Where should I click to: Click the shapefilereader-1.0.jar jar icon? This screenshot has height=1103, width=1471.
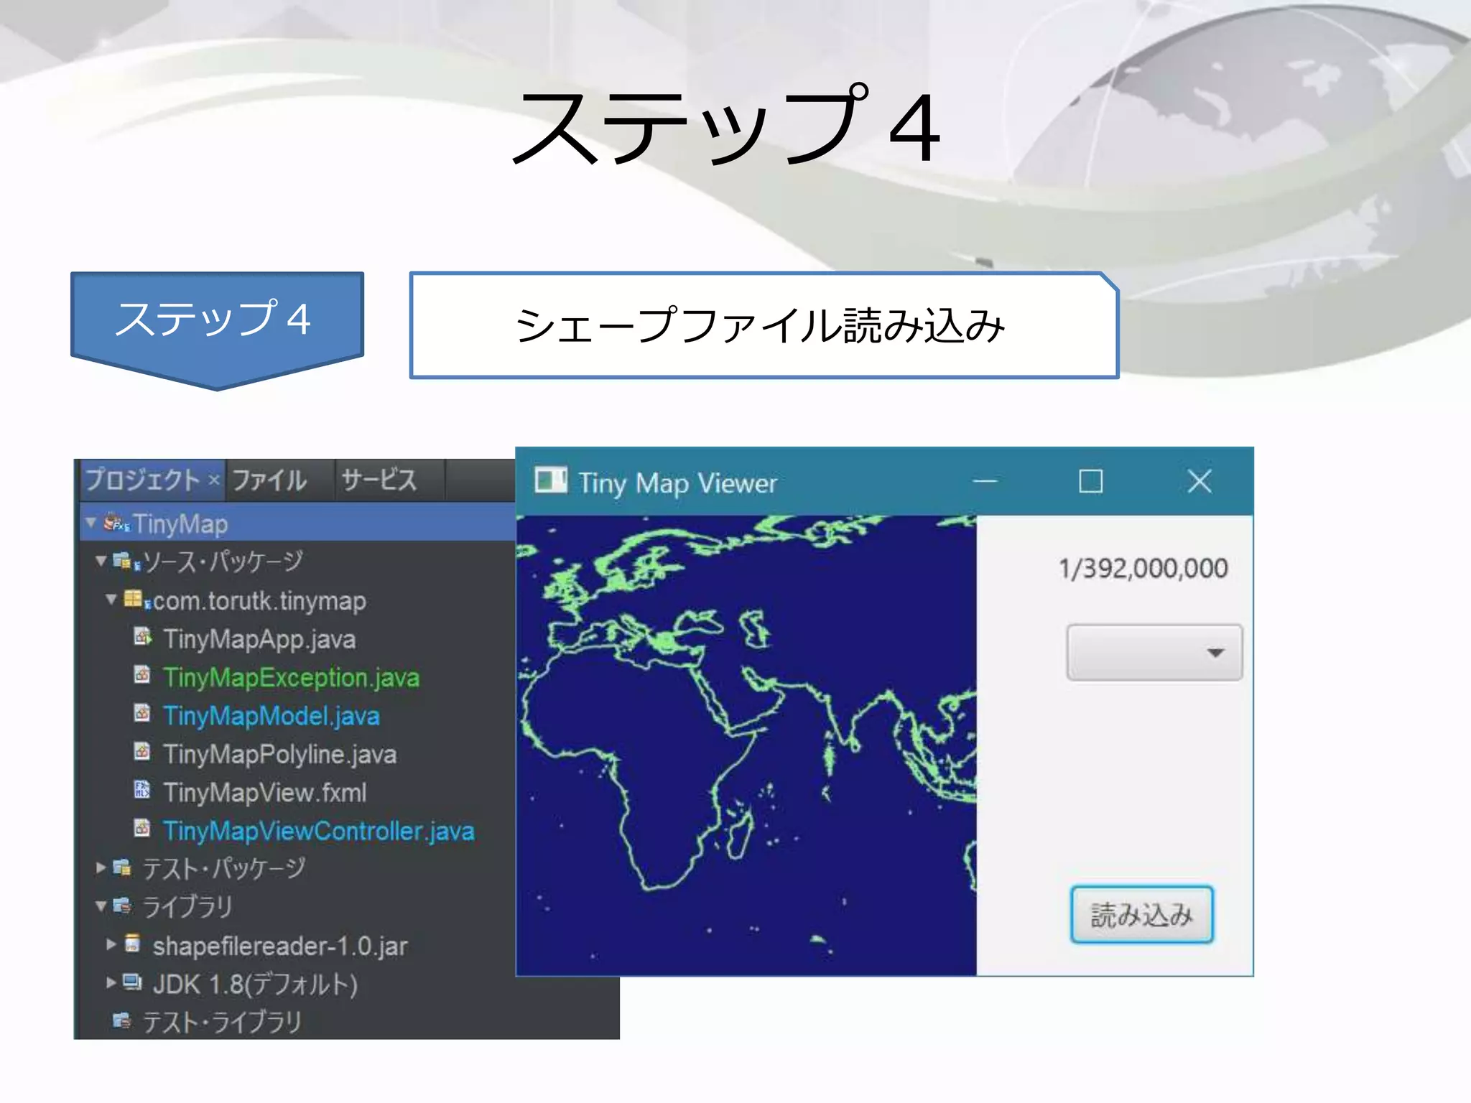pyautogui.click(x=132, y=943)
